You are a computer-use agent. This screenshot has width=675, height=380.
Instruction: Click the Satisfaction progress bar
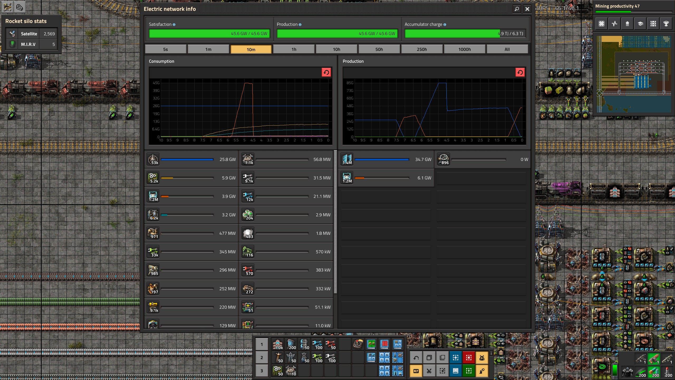pos(209,34)
